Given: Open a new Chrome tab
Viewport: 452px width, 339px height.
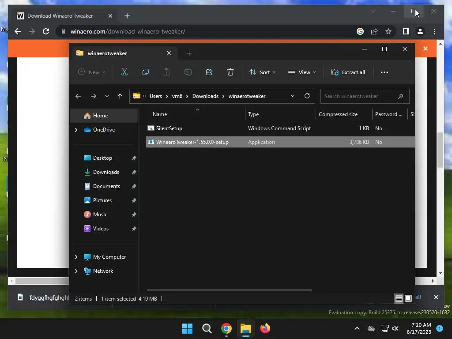Looking at the screenshot, I should (x=127, y=16).
